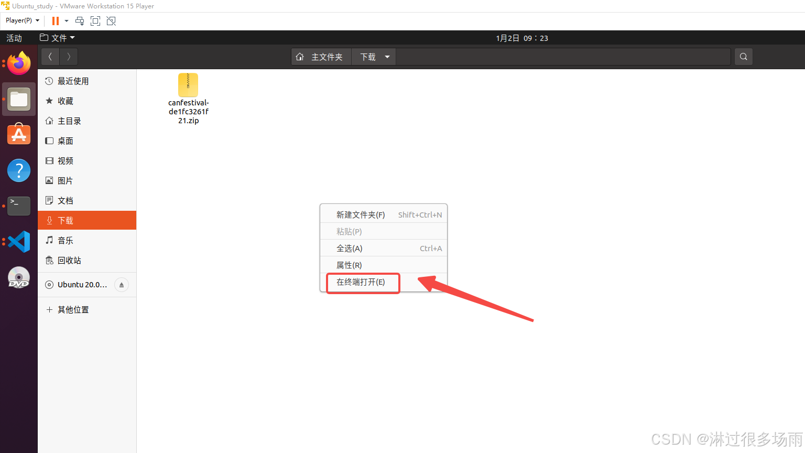Open Documents (文档) in the sidebar
This screenshot has height=453, width=805.
pos(87,200)
